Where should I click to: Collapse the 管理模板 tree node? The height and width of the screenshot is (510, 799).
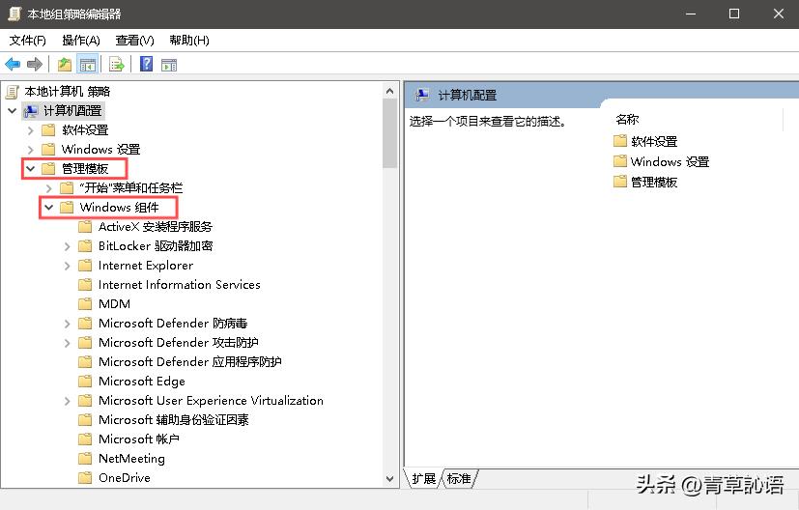pos(31,169)
